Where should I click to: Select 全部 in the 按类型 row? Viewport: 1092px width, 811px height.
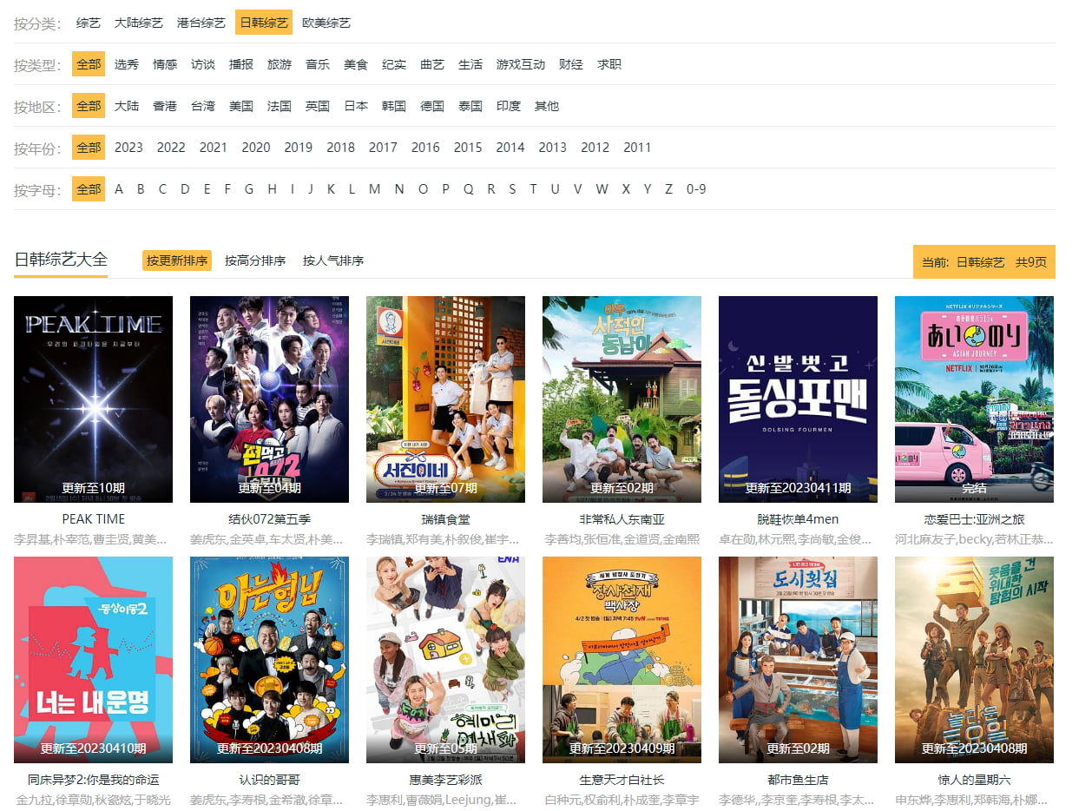click(x=89, y=64)
